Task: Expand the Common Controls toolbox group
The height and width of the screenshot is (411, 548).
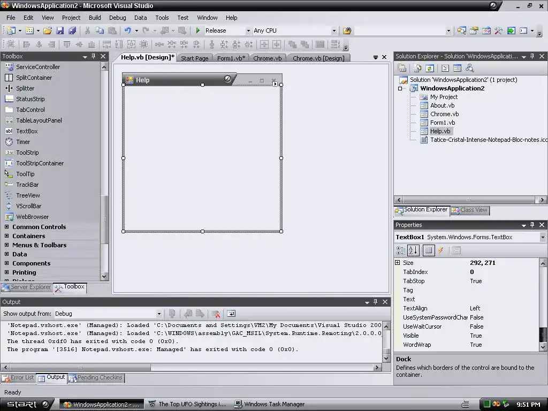Action: tap(6, 226)
